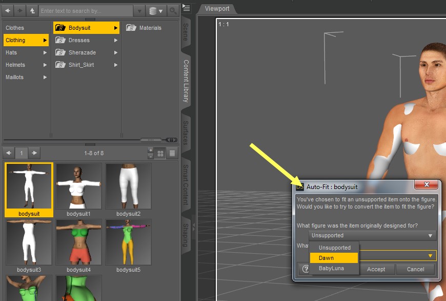Click the Cancel button
Screen dimensions: 446x301
click(415, 269)
